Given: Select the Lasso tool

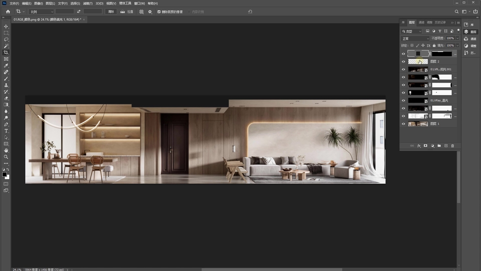Looking at the screenshot, I should (6, 40).
